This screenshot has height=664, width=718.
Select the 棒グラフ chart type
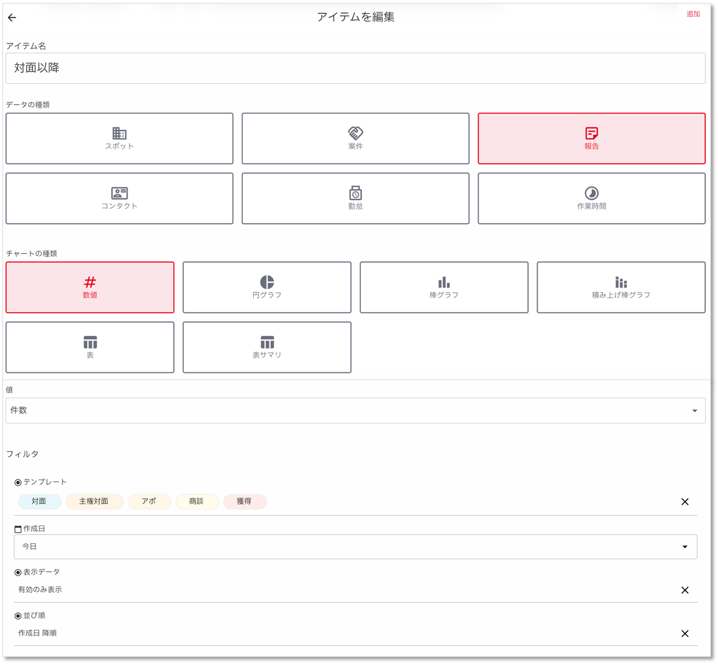click(x=443, y=287)
